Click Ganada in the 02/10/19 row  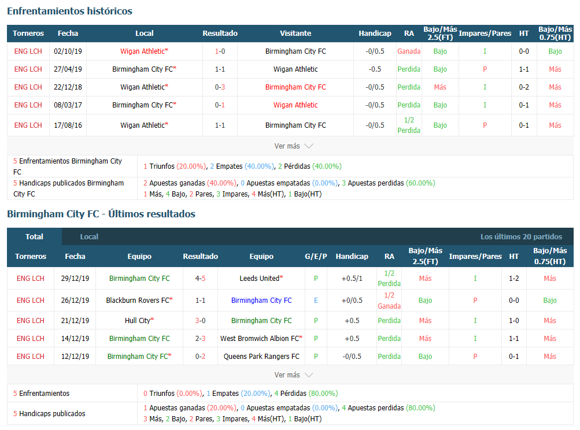[x=409, y=51]
